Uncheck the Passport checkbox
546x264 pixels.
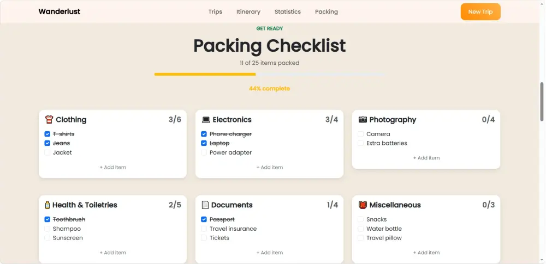pos(204,219)
